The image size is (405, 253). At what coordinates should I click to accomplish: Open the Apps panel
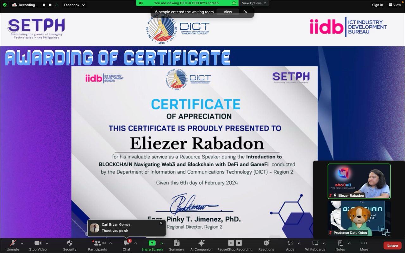pyautogui.click(x=290, y=245)
